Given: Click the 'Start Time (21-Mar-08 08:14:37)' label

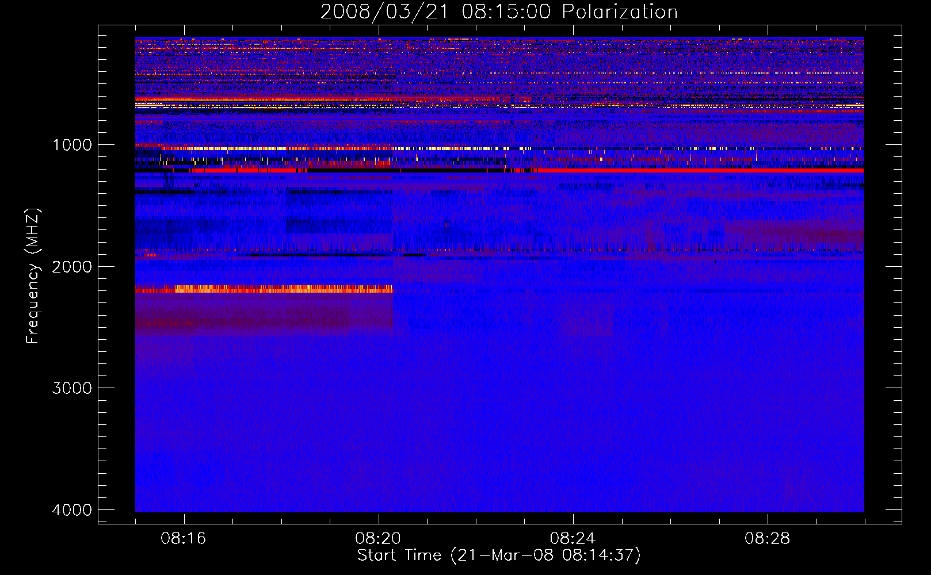Looking at the screenshot, I should (x=499, y=555).
